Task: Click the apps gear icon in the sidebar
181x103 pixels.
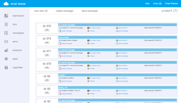Action: [6, 59]
